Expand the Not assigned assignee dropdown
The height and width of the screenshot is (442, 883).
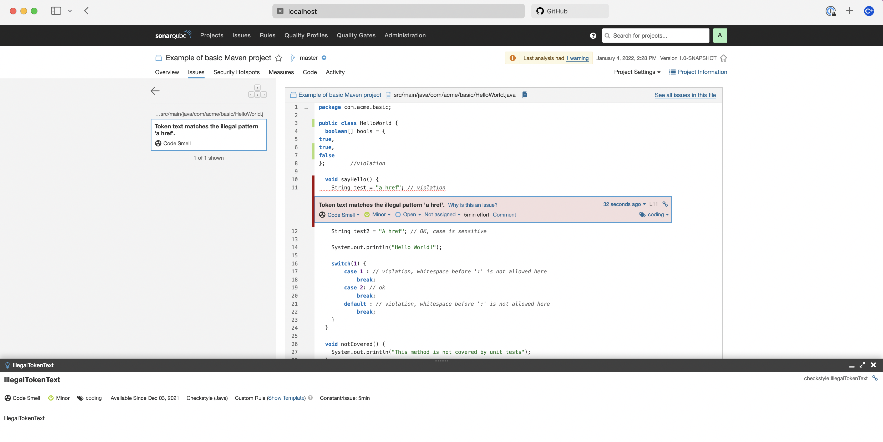pos(442,214)
